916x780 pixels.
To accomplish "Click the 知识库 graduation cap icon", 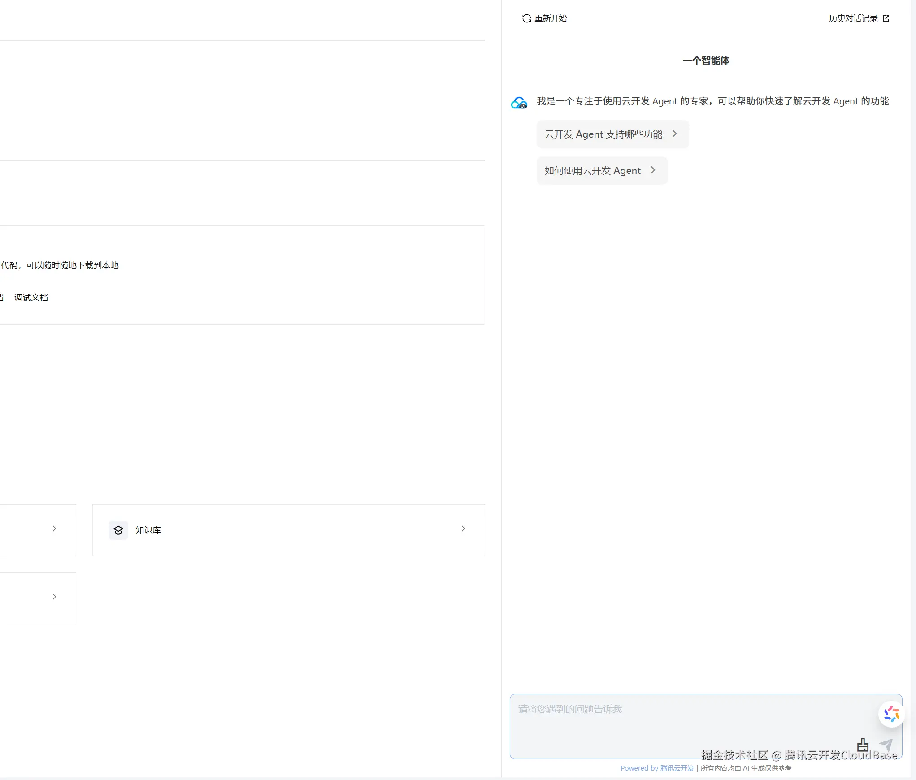I will coord(118,530).
